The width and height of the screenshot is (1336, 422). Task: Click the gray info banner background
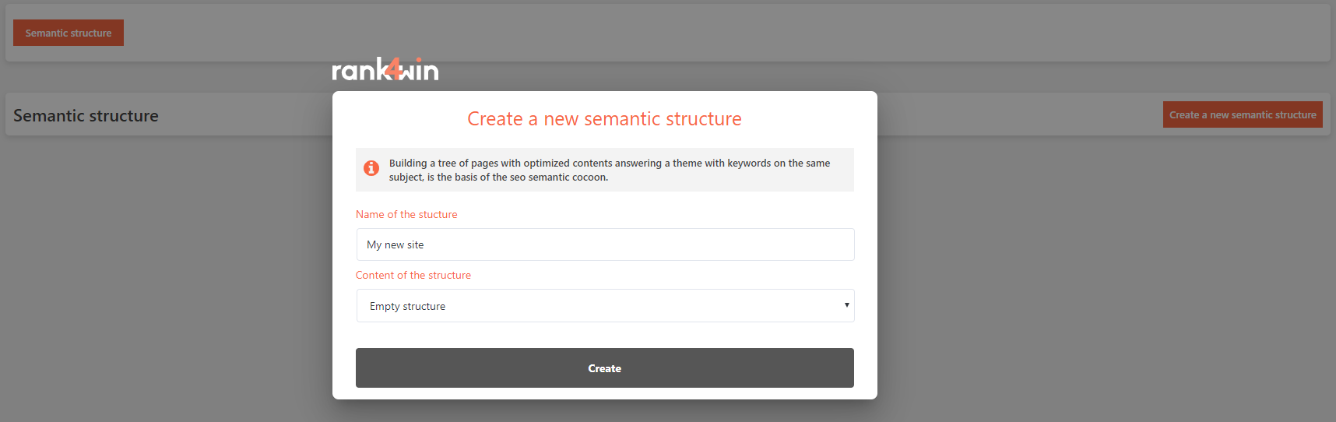point(841,182)
